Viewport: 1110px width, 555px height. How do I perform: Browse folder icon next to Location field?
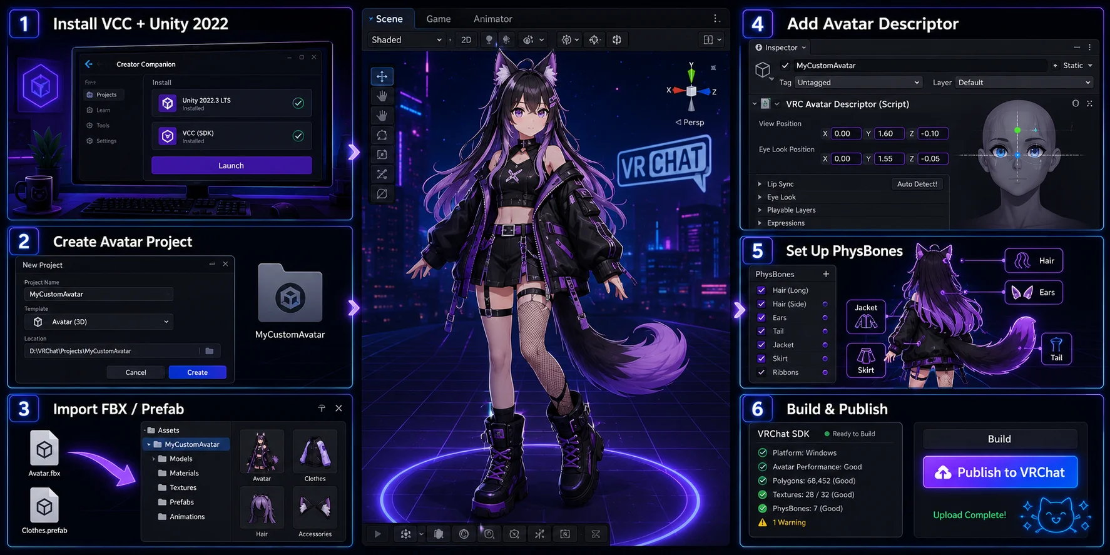point(210,351)
